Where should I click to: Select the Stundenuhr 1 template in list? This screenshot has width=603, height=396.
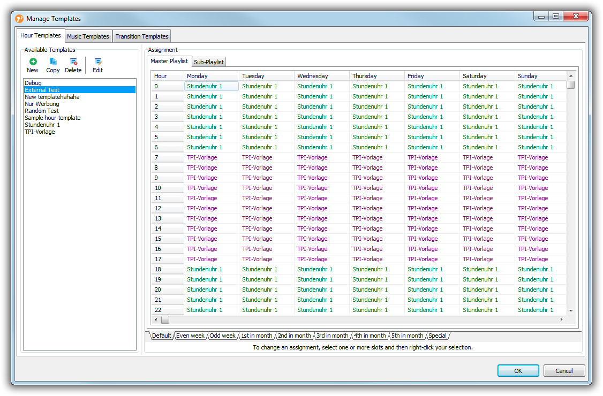42,125
